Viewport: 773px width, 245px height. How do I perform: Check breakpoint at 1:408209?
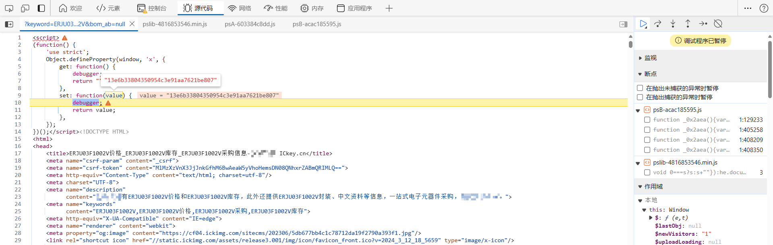pyautogui.click(x=647, y=140)
